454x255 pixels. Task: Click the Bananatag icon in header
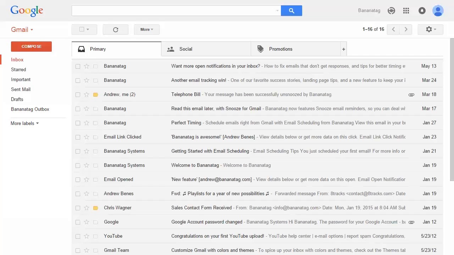tap(391, 11)
